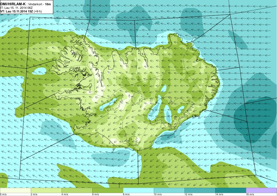Click the "16 m/s" legend label

coord(250,194)
